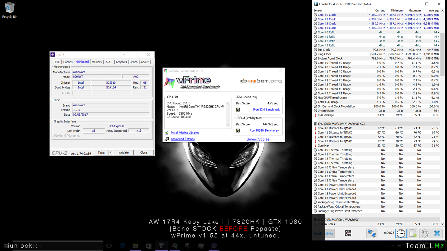This screenshot has height=251, width=447.
Task: Click the CPU List scroll down arrow
Action: coord(228,125)
